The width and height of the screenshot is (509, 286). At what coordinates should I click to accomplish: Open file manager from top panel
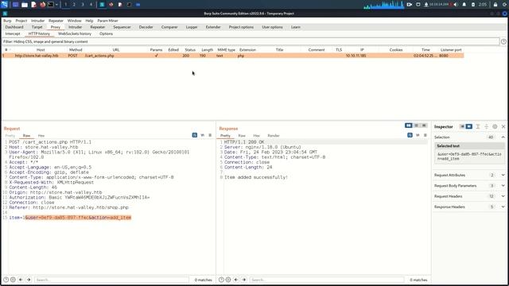[25, 5]
